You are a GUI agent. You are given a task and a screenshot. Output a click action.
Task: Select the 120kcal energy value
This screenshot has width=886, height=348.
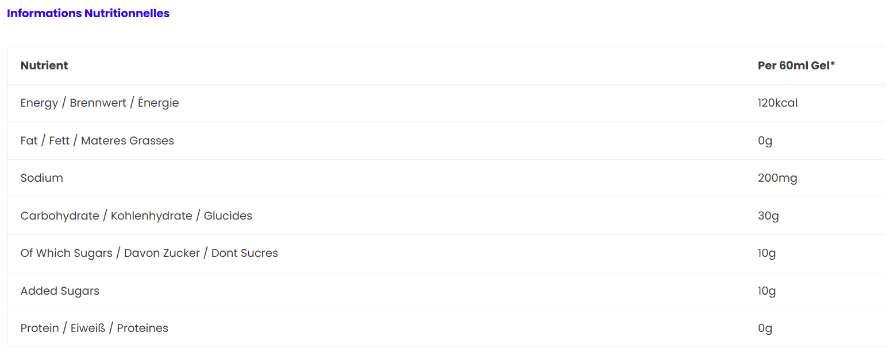coord(777,103)
